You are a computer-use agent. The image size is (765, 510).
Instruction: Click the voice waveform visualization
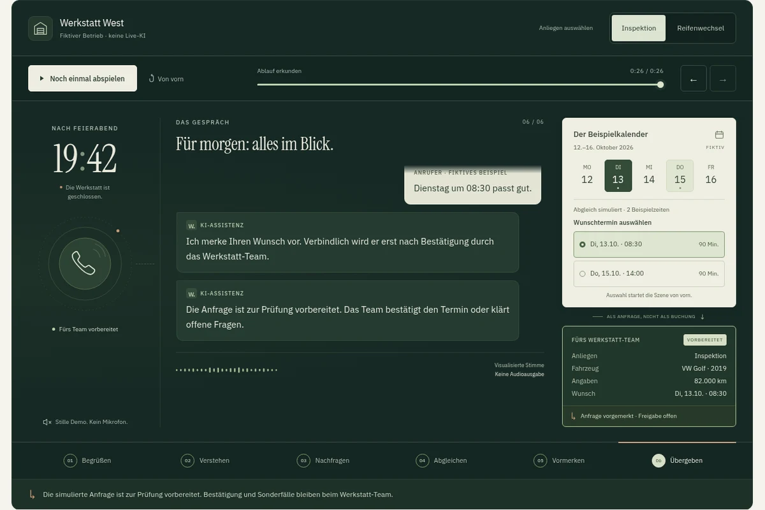click(x=226, y=370)
